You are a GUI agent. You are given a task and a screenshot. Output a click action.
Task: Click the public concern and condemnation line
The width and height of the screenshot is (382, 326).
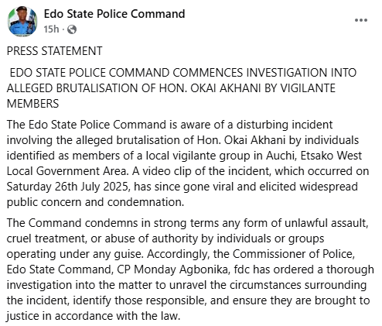tap(95, 202)
